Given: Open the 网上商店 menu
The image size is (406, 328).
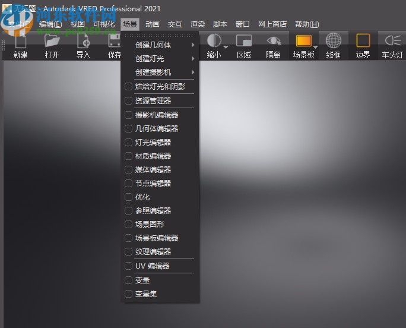Looking at the screenshot, I should pos(272,24).
